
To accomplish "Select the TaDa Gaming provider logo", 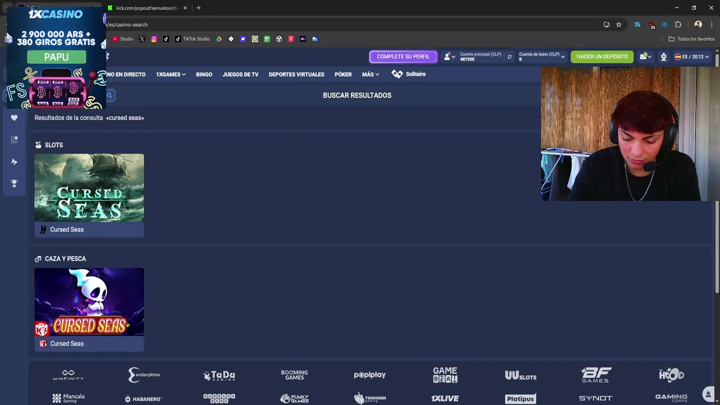I will [x=219, y=375].
